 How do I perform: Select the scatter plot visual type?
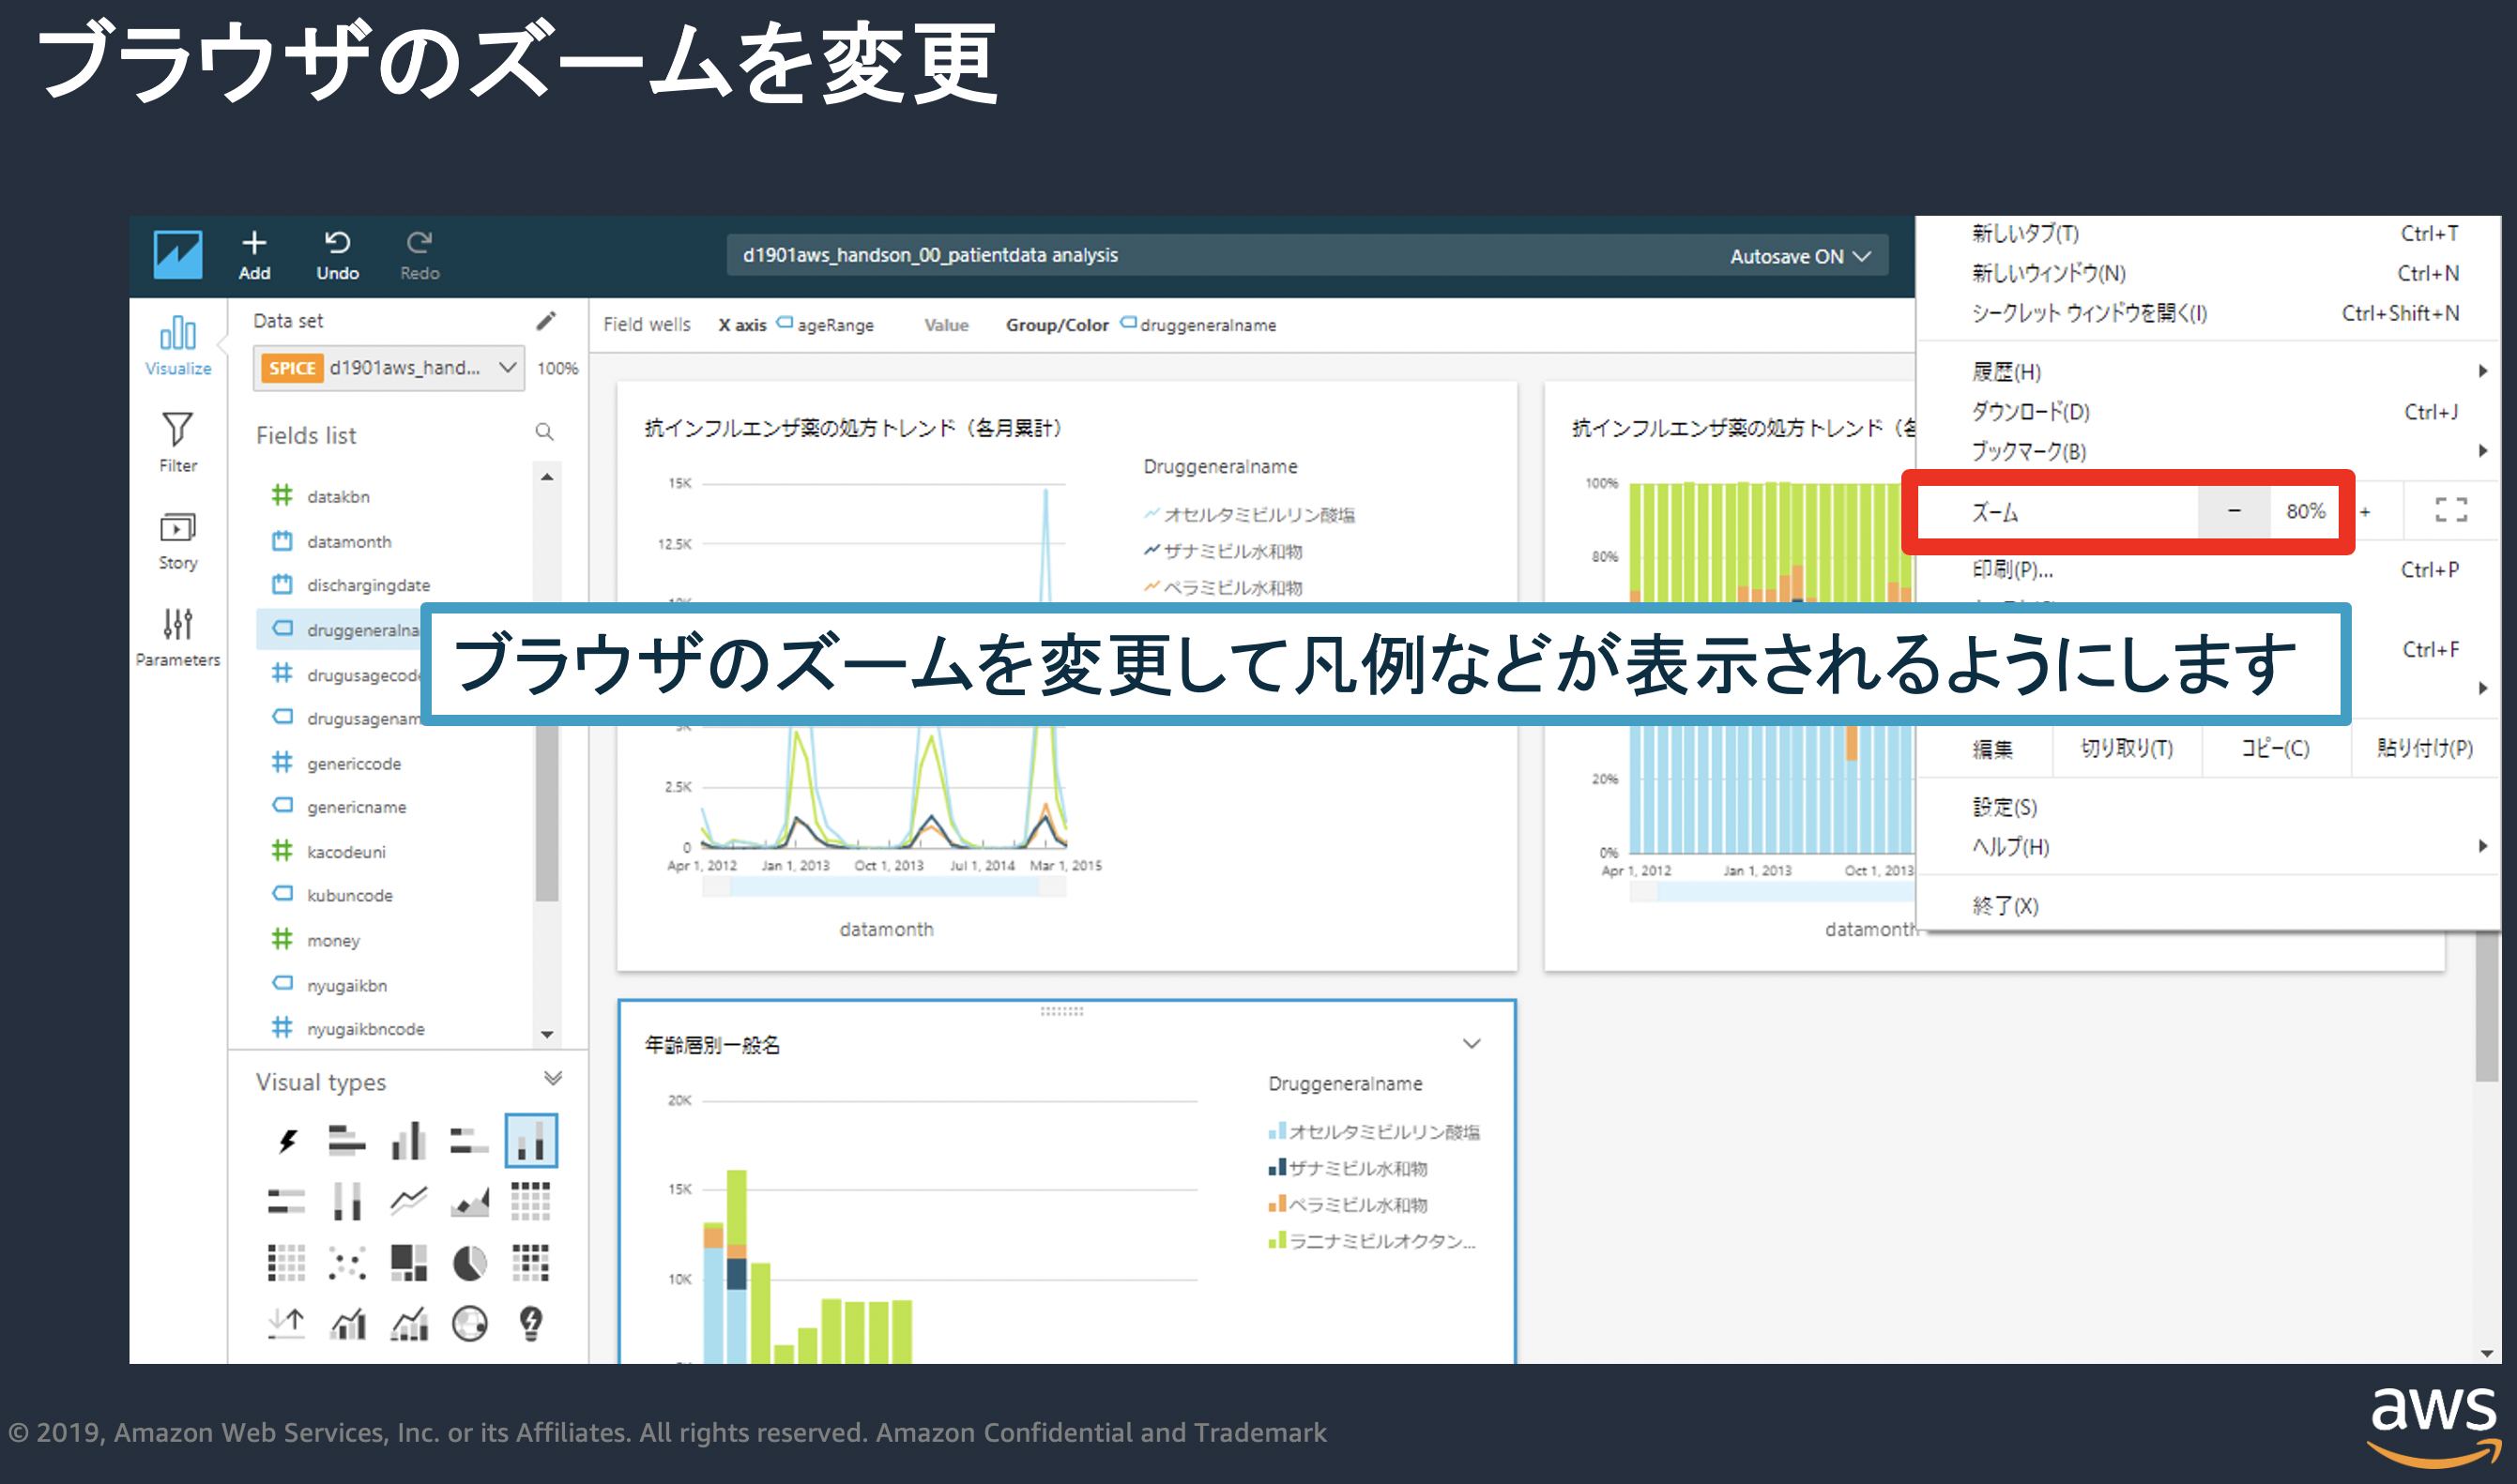click(347, 1263)
